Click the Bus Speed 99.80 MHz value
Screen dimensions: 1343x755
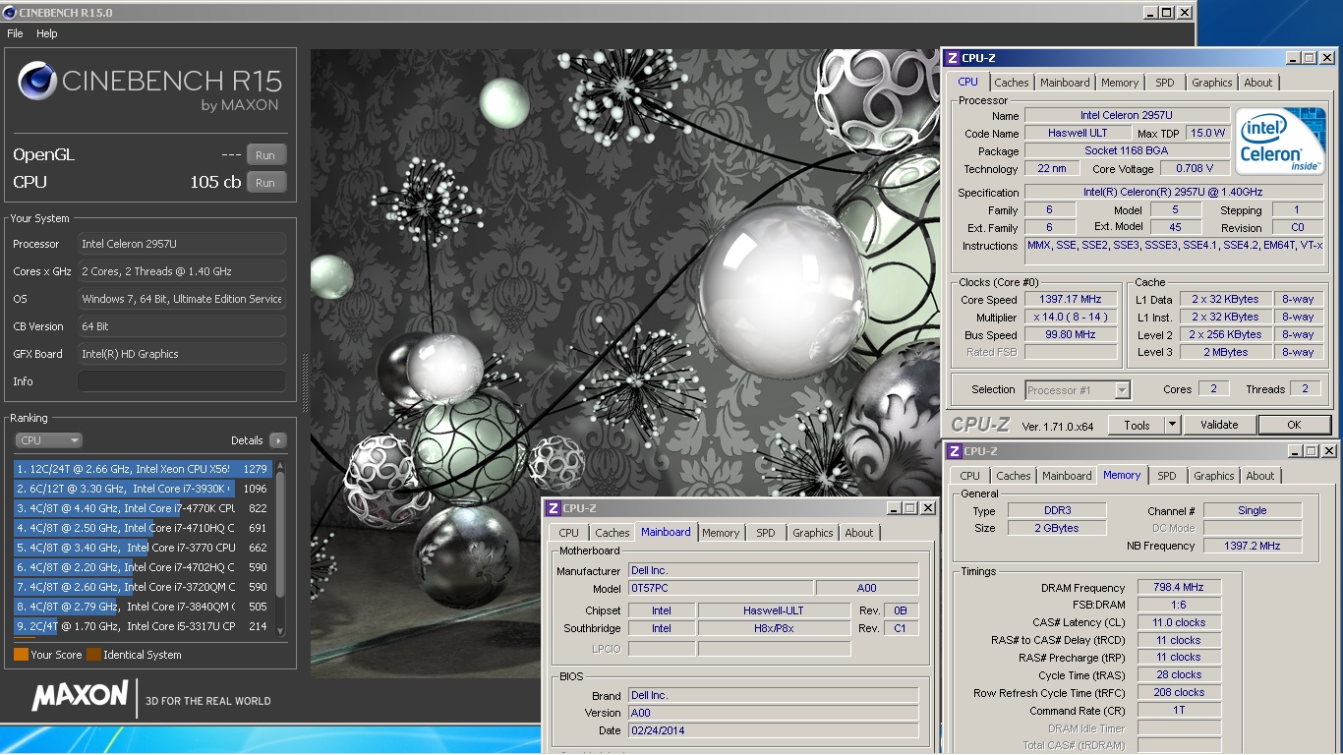[x=1071, y=334]
